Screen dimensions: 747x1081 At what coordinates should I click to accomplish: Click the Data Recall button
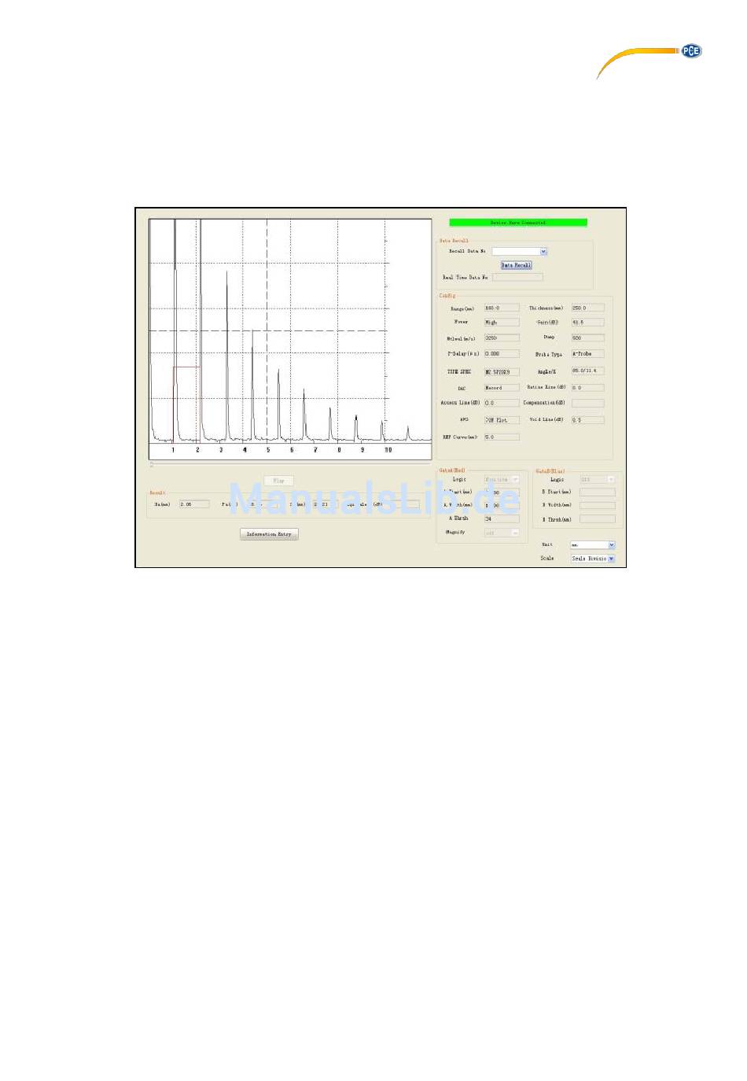point(517,265)
